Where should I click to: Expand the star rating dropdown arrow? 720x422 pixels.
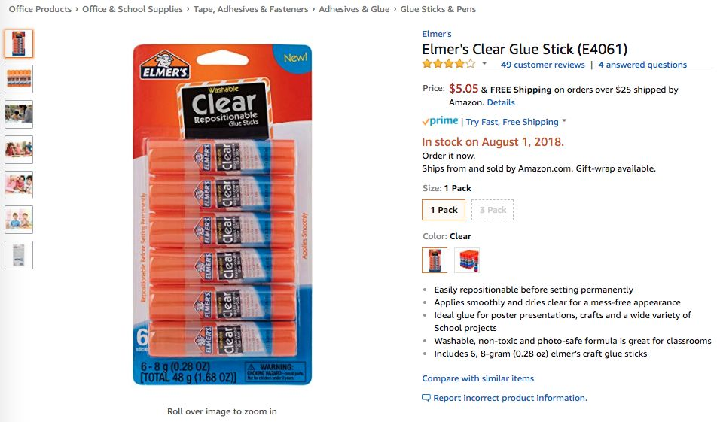tap(484, 64)
